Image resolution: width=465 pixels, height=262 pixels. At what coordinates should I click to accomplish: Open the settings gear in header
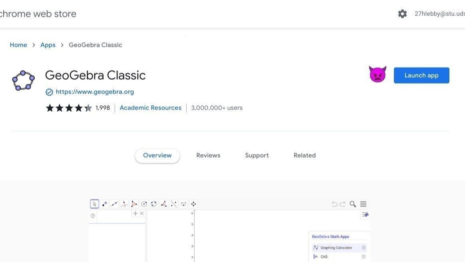402,14
